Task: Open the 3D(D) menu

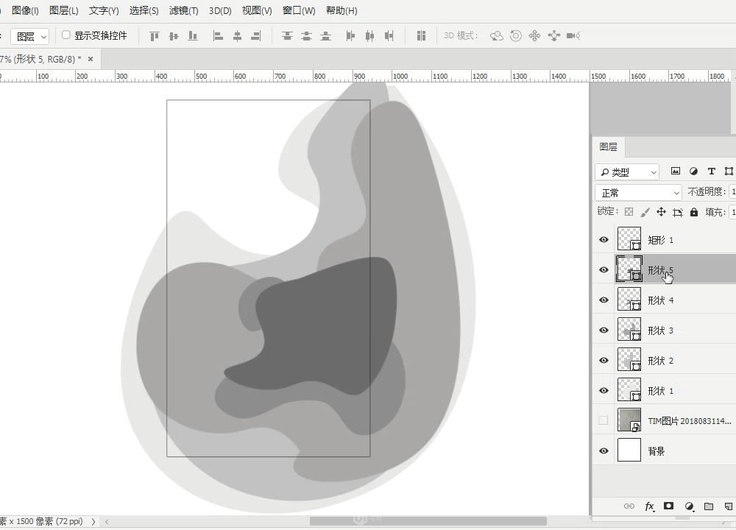Action: (220, 10)
